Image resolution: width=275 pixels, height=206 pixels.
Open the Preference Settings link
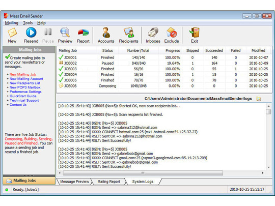pyautogui.click(x=25, y=92)
